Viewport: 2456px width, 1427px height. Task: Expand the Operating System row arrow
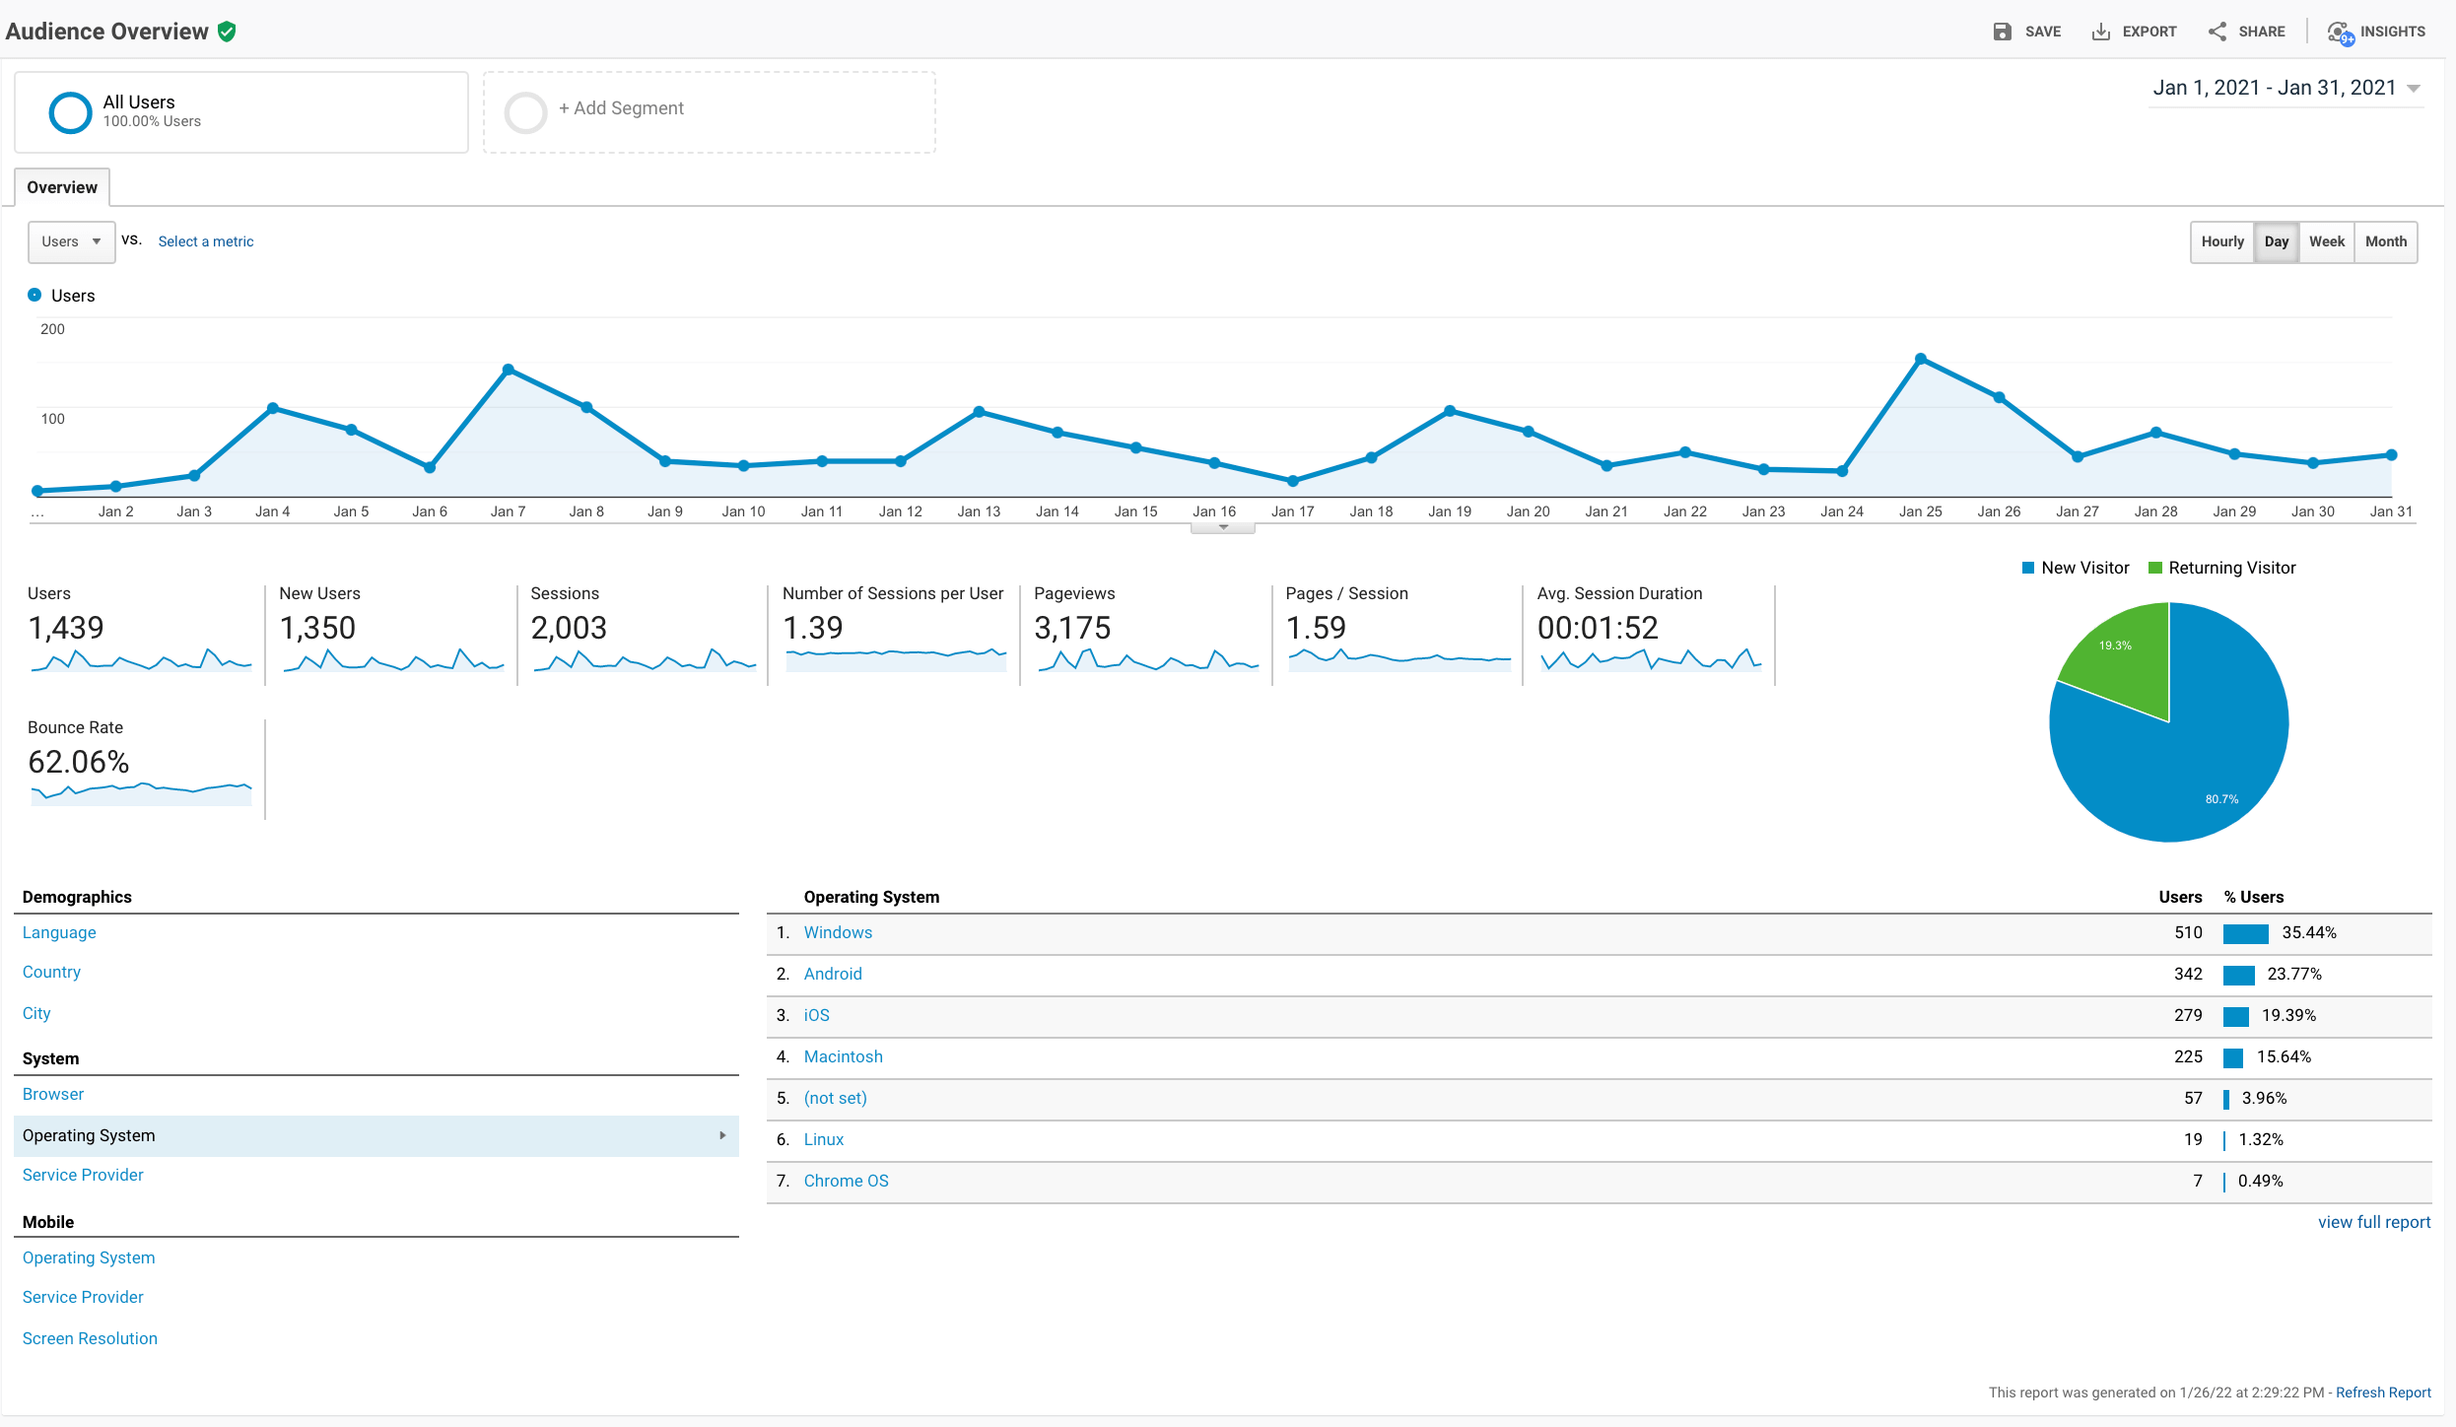(x=722, y=1135)
